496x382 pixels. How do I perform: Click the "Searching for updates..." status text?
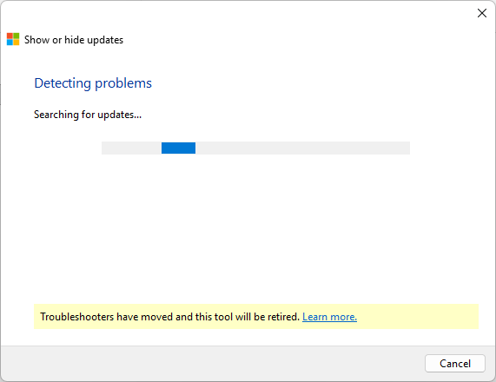point(88,115)
